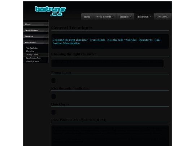
Task: Open Player List sidebar link
Action: (x=30, y=51)
